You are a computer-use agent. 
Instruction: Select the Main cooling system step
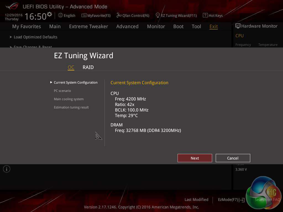(x=69, y=99)
